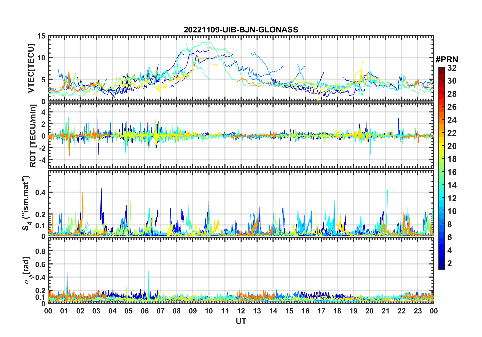Click the PRN colorbar gradient strip

(441, 168)
